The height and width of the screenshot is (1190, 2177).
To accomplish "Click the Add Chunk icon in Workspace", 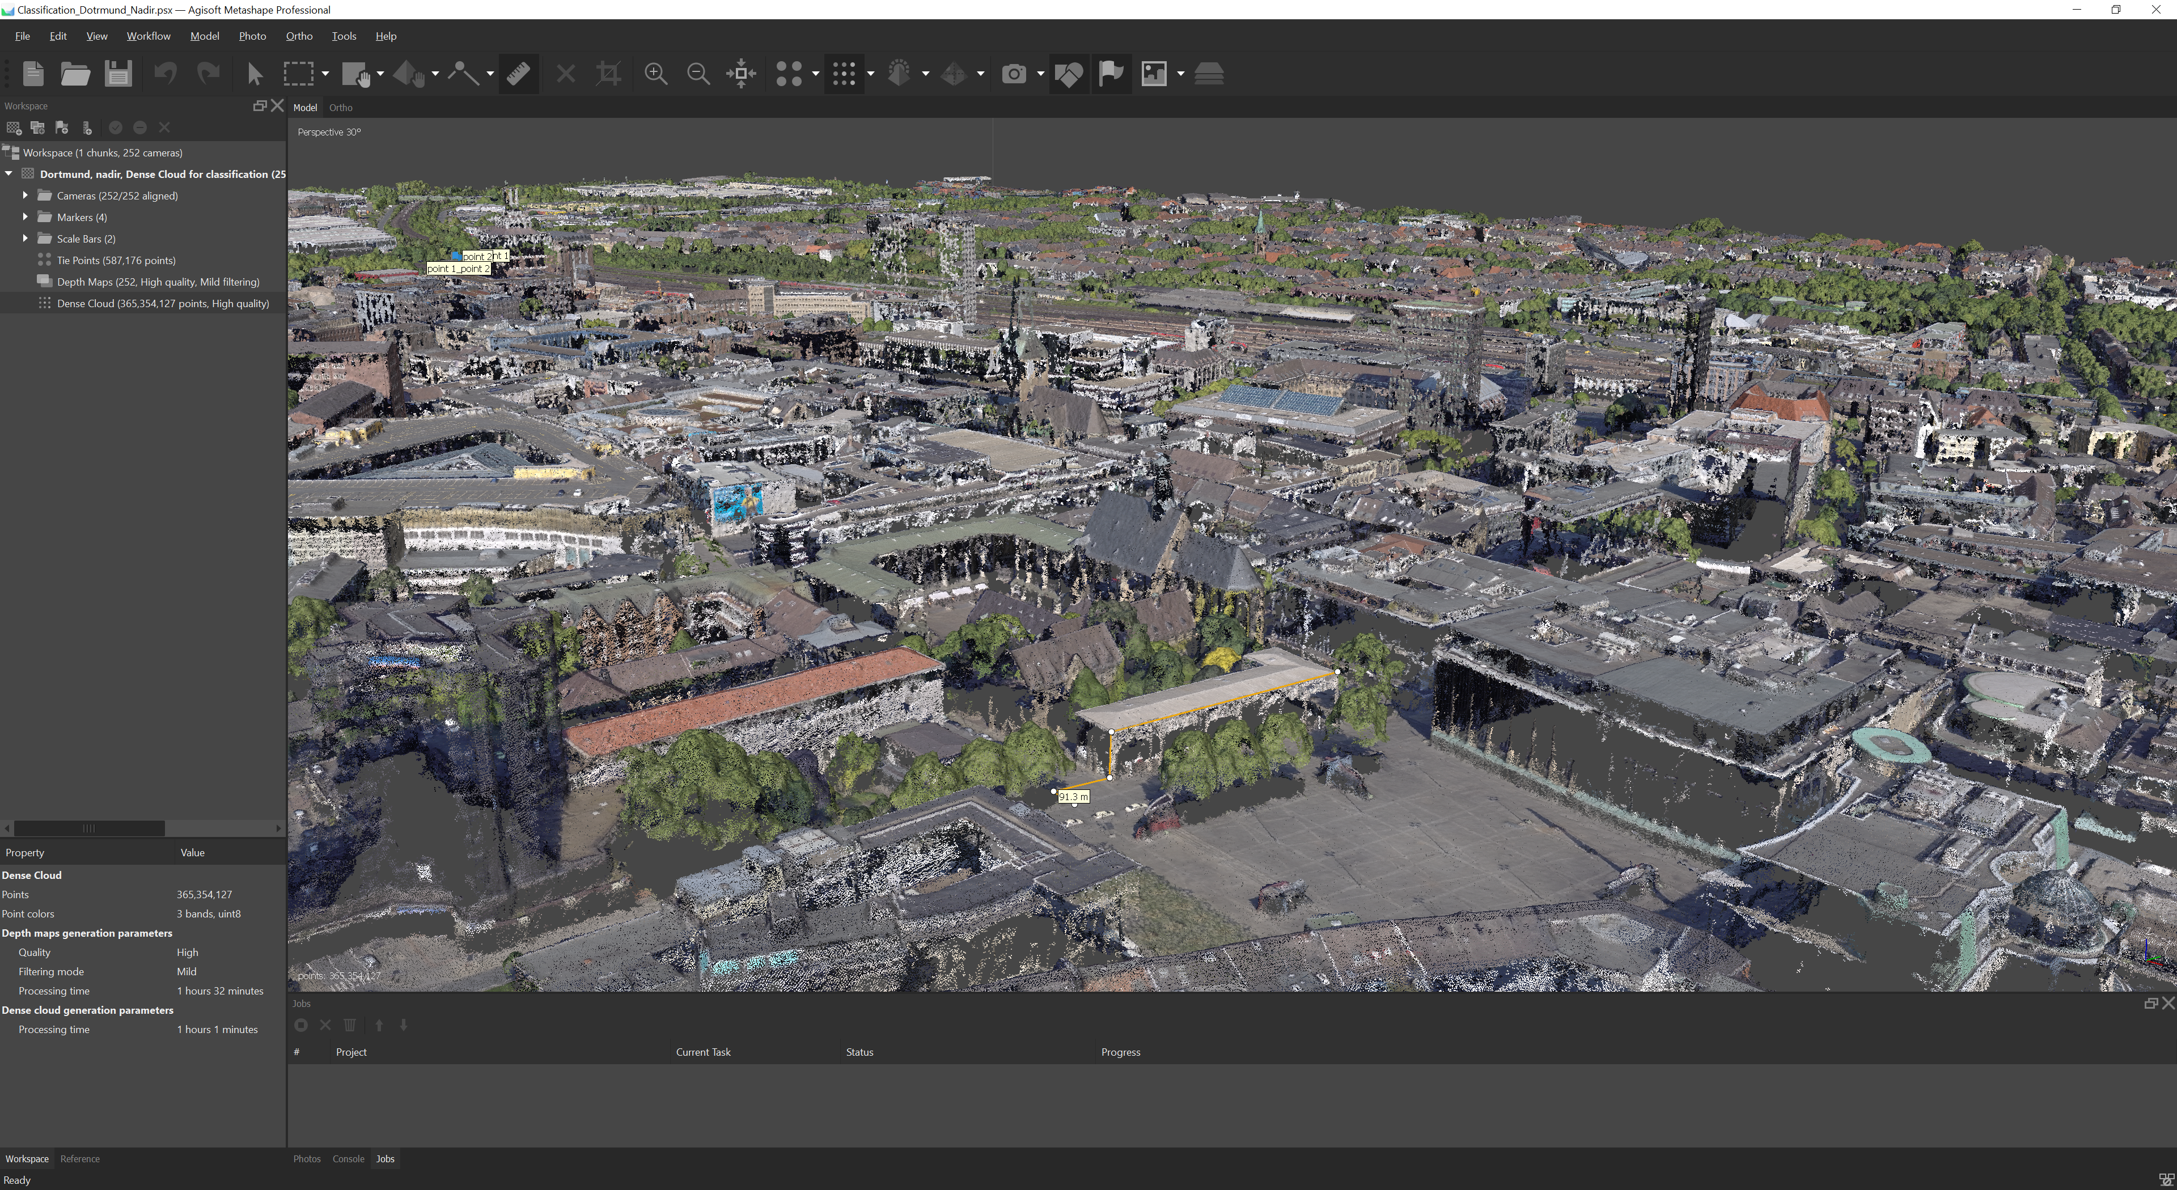I will (x=14, y=127).
